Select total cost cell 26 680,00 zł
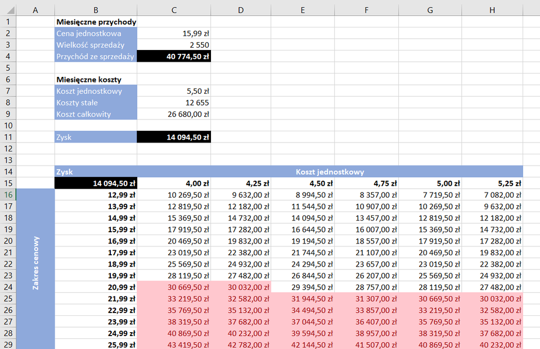540x349 pixels. point(174,114)
